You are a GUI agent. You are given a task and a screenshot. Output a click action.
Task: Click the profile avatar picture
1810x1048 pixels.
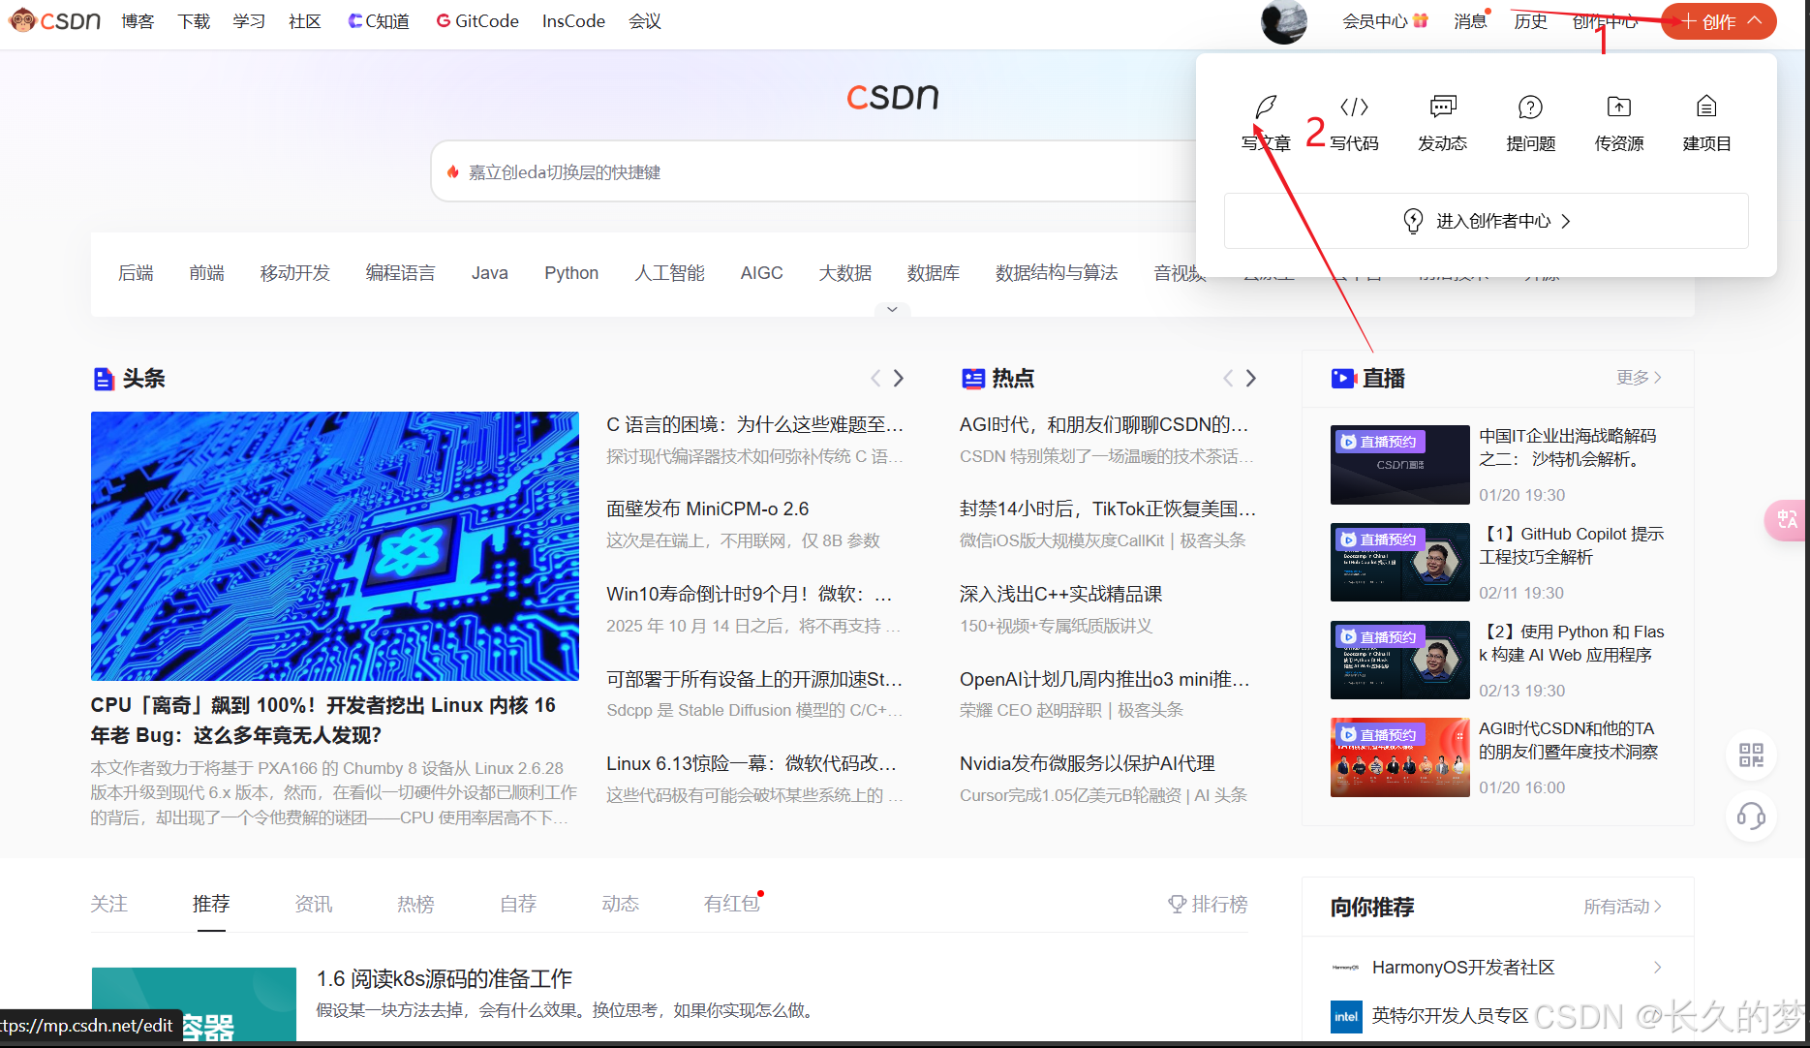[x=1283, y=21]
